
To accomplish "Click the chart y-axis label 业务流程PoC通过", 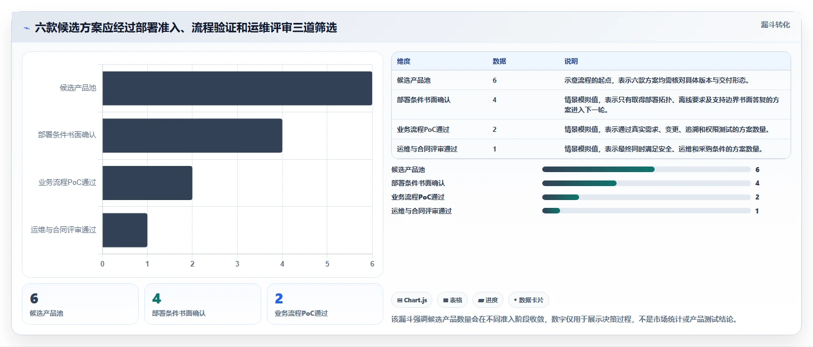I will (x=67, y=183).
